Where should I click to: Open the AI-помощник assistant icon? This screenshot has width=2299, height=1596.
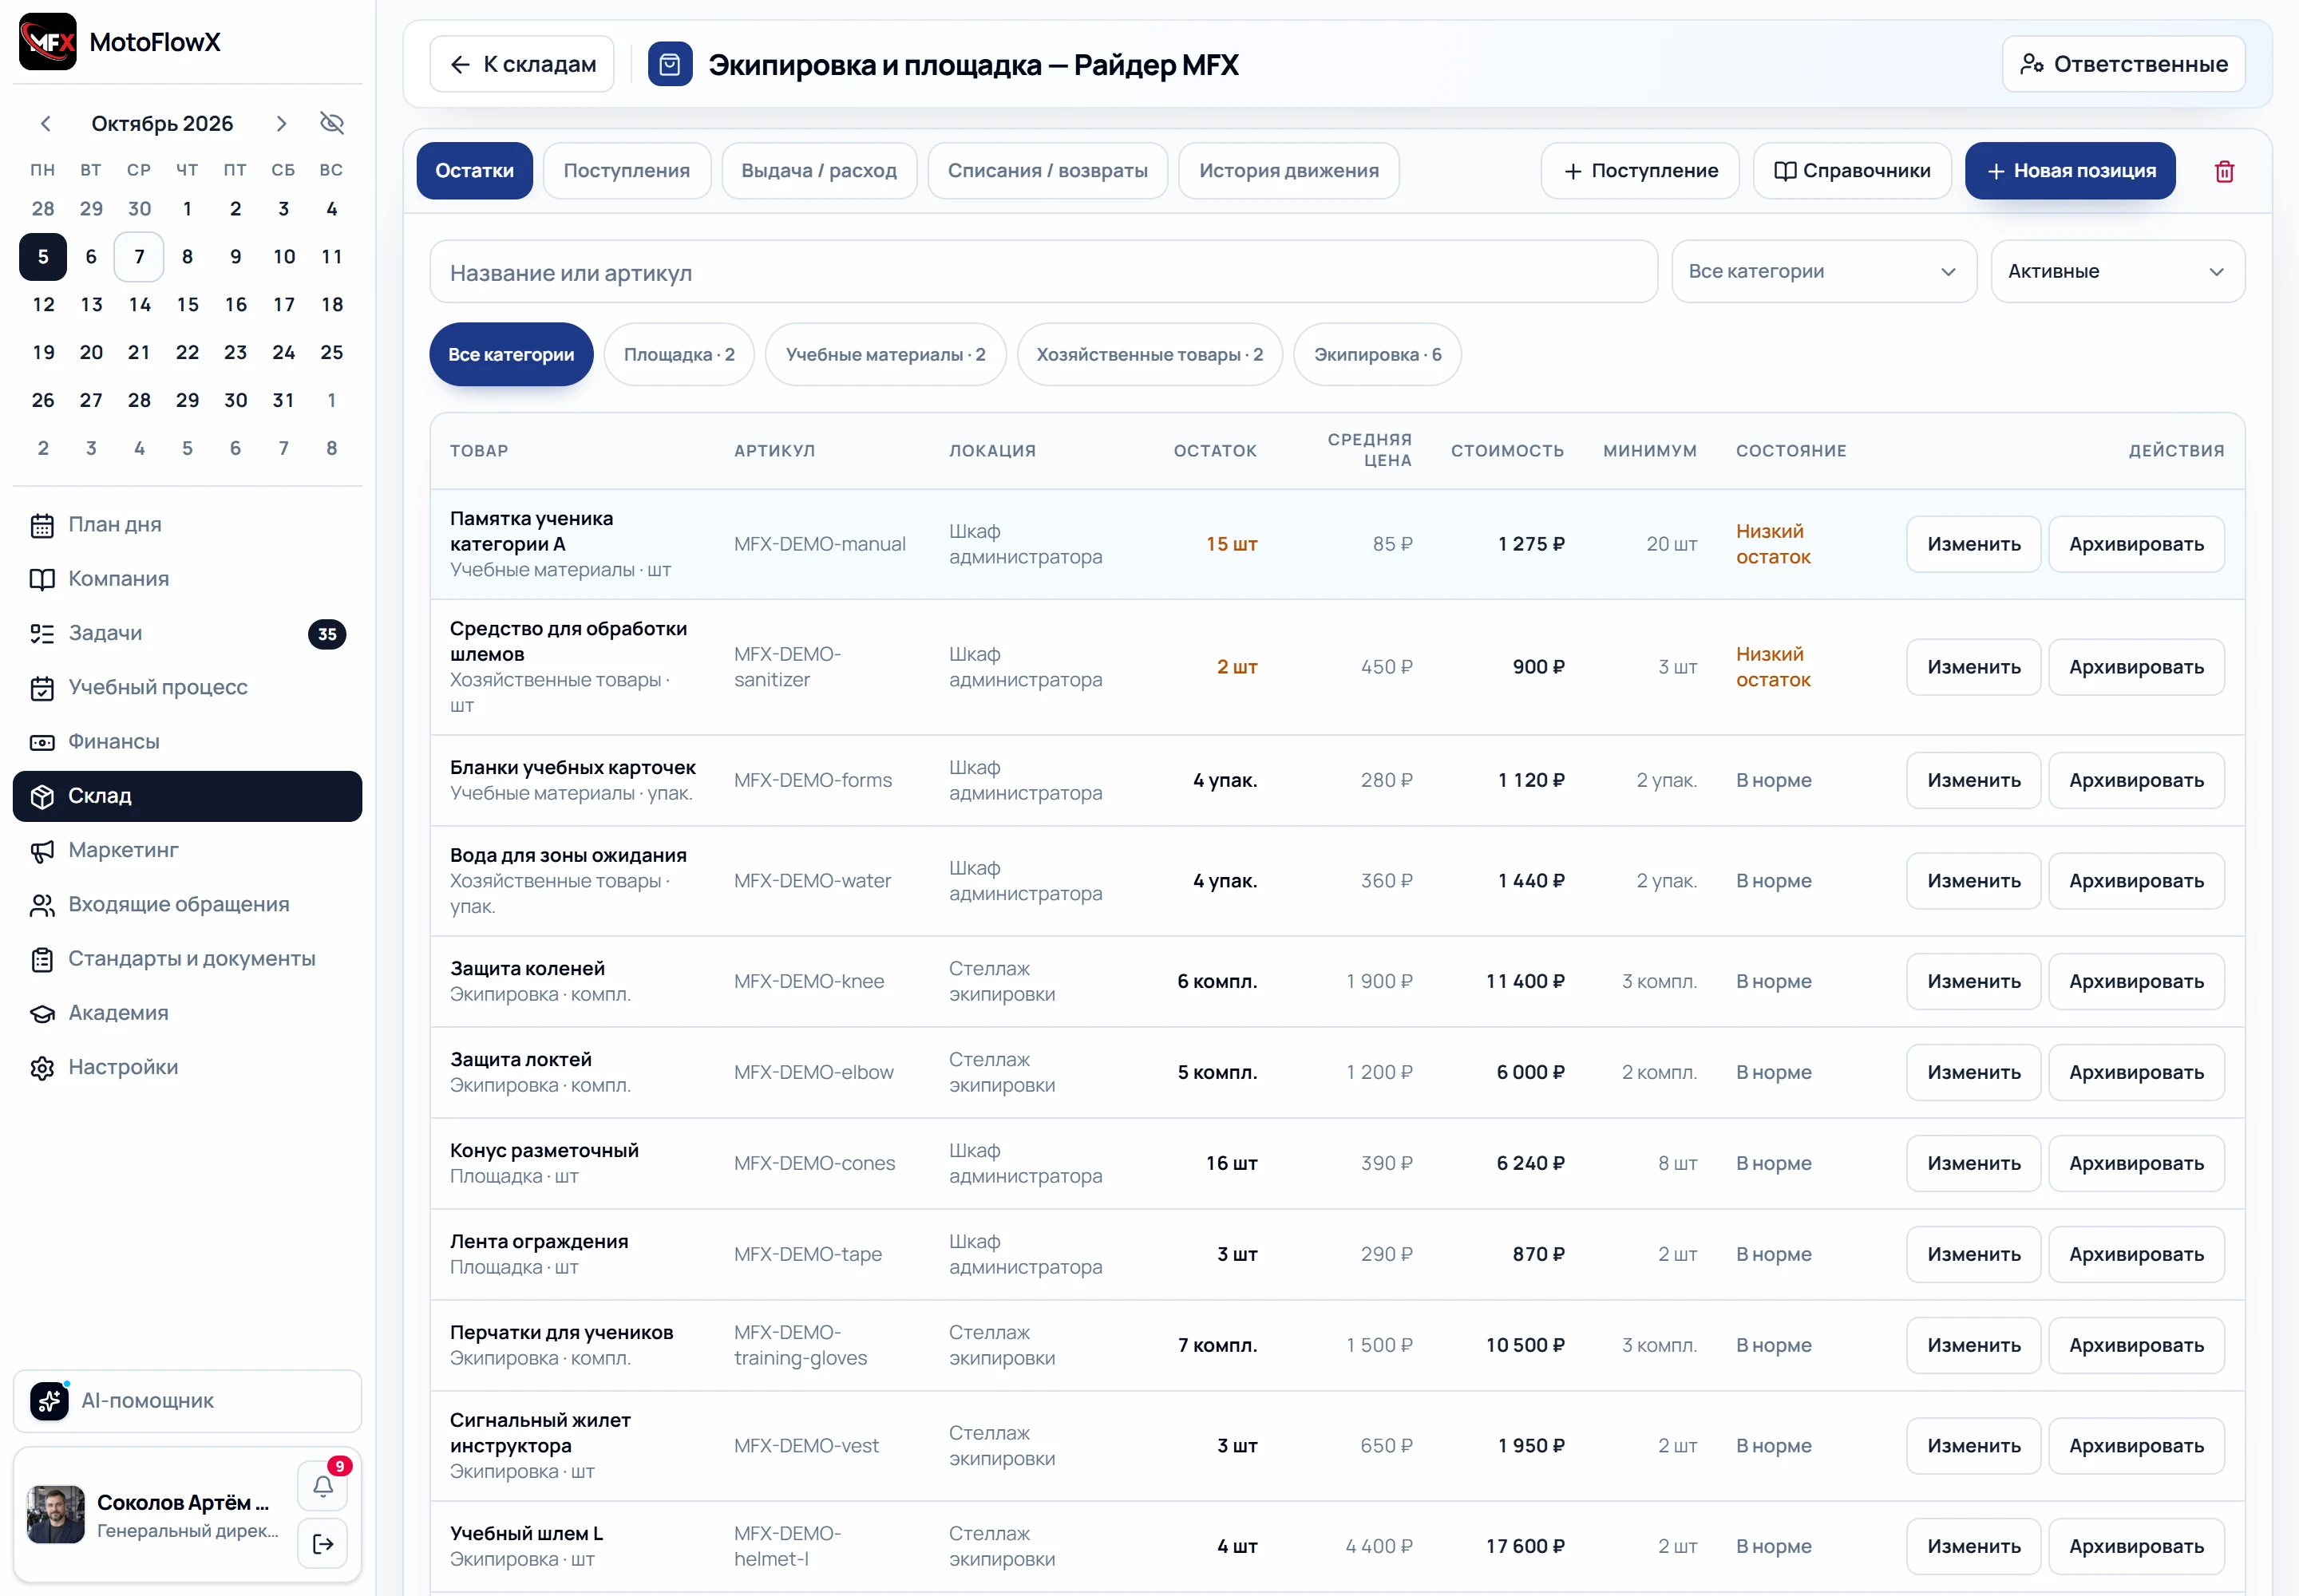coord(49,1401)
